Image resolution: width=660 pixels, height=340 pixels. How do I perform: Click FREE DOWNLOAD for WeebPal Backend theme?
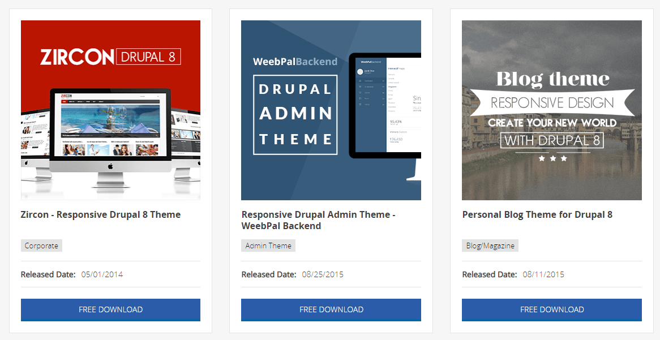(x=331, y=309)
